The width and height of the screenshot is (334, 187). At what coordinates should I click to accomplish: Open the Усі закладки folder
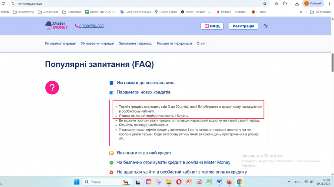coord(321,12)
